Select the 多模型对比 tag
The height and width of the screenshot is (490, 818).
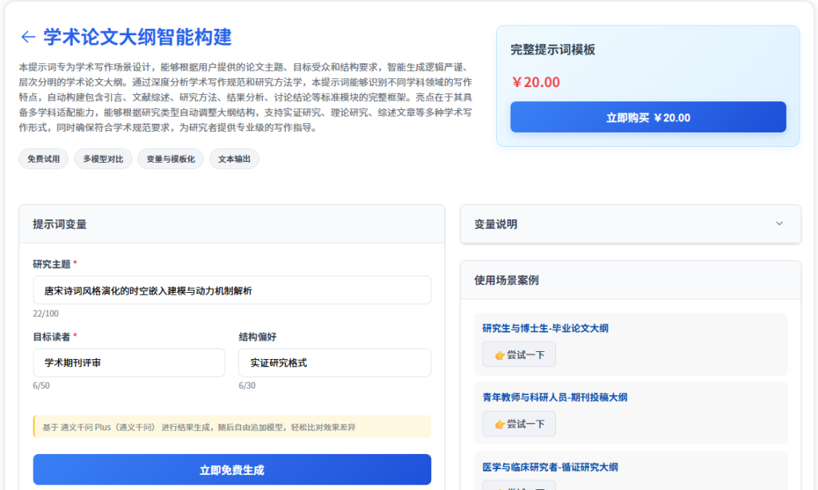pyautogui.click(x=103, y=159)
